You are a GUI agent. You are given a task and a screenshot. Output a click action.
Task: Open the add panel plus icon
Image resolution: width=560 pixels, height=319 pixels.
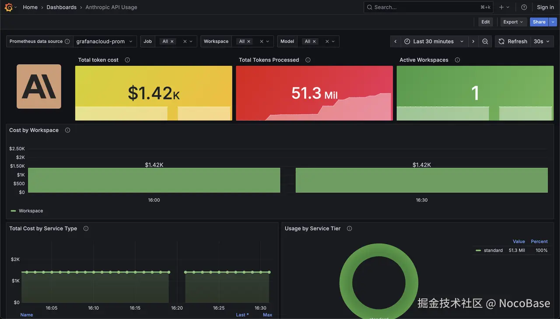pyautogui.click(x=500, y=7)
